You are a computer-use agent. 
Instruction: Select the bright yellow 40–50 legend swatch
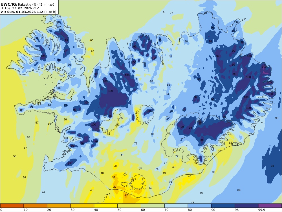pyautogui.click(x=106, y=206)
